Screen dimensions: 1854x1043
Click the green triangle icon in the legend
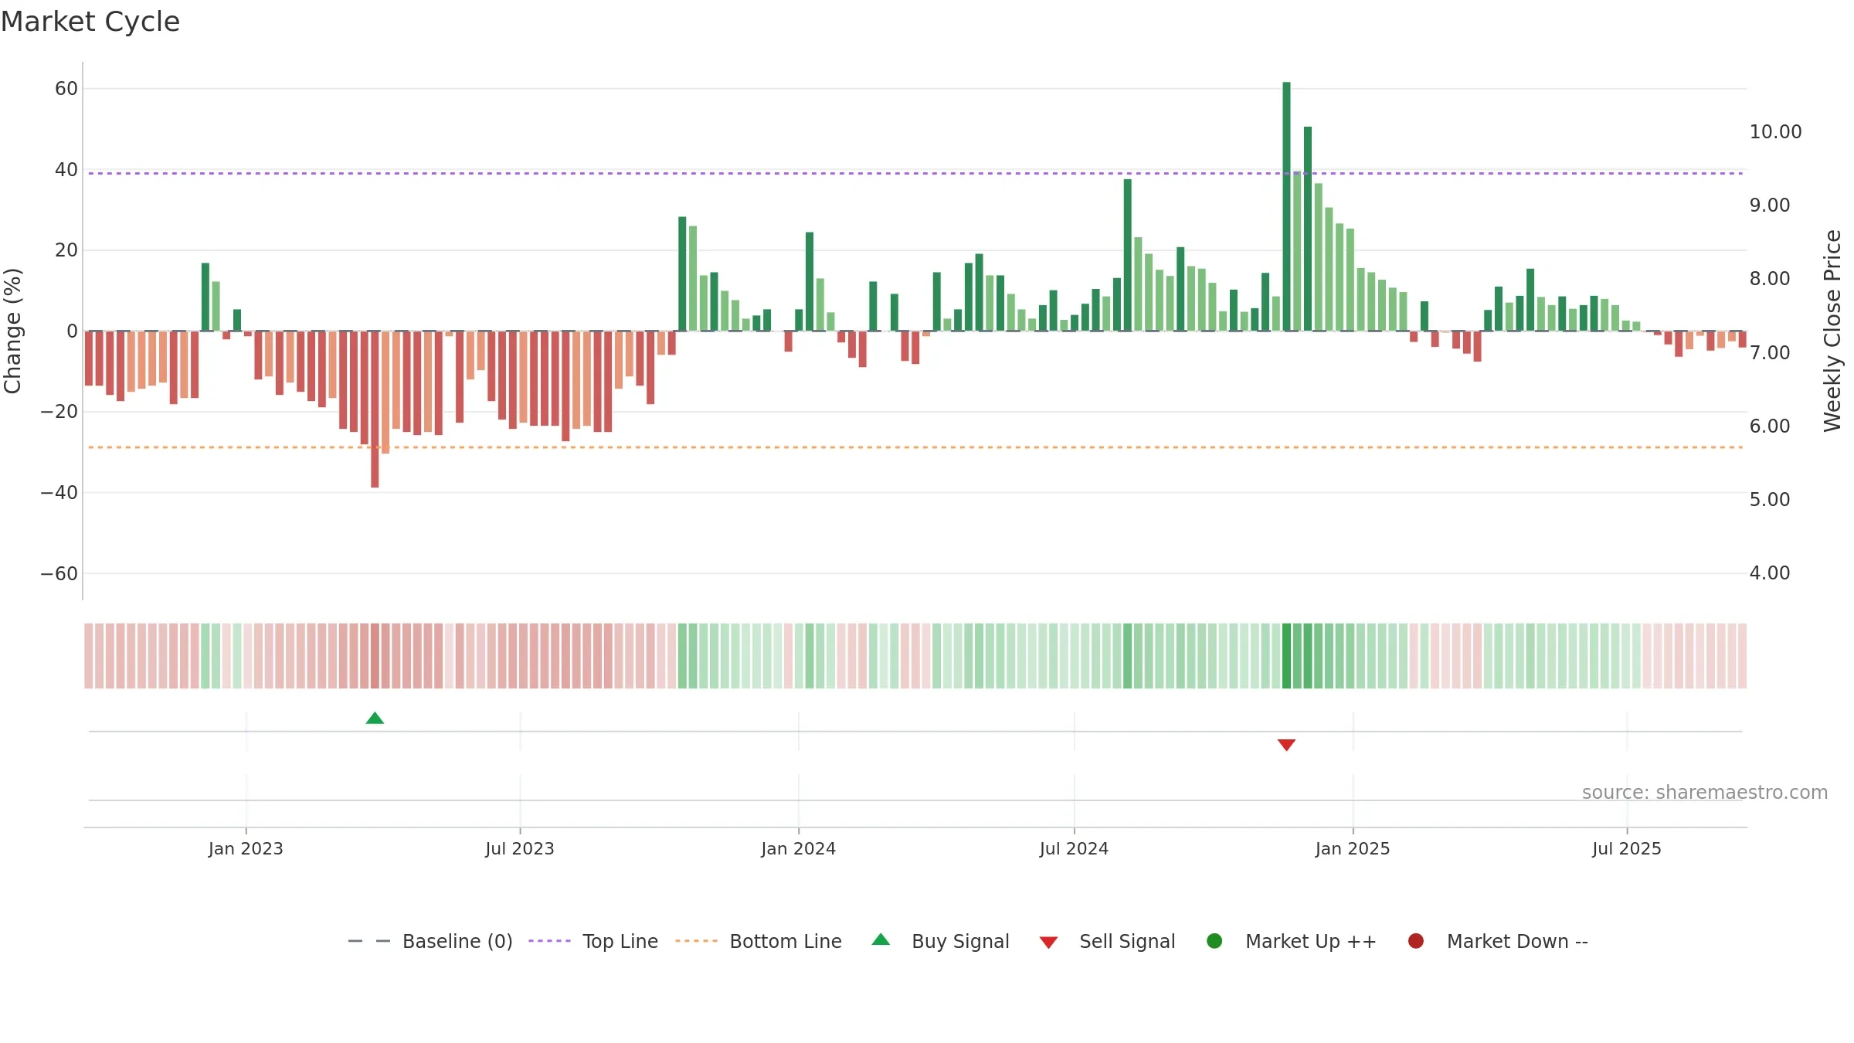click(881, 939)
